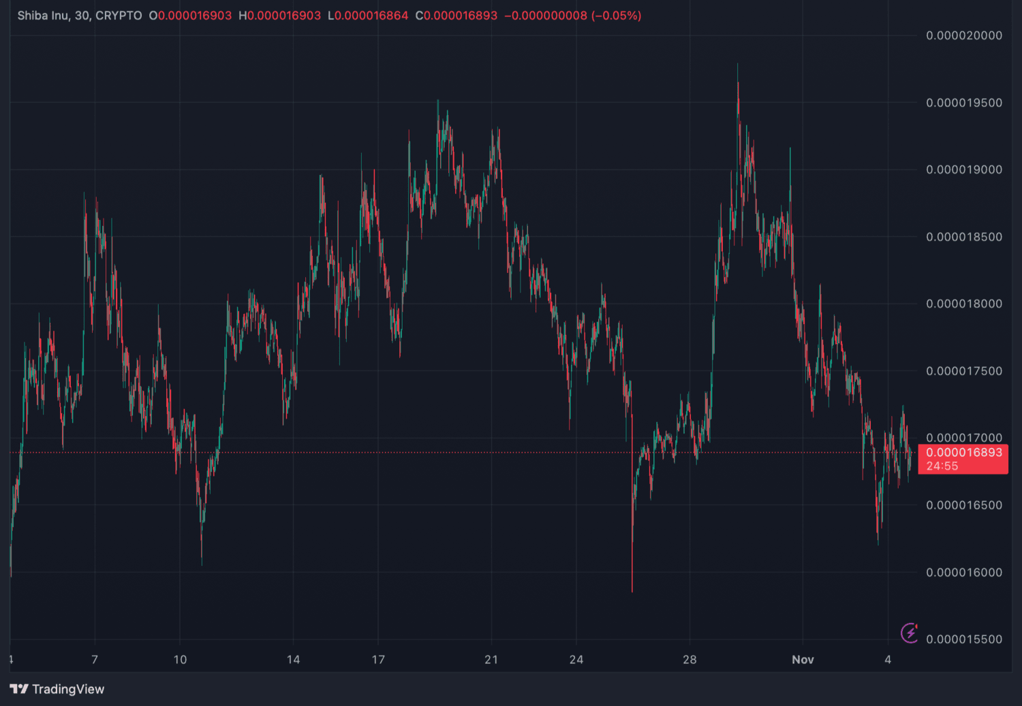Click the Open value in the legend
1022x706 pixels.
pos(195,16)
